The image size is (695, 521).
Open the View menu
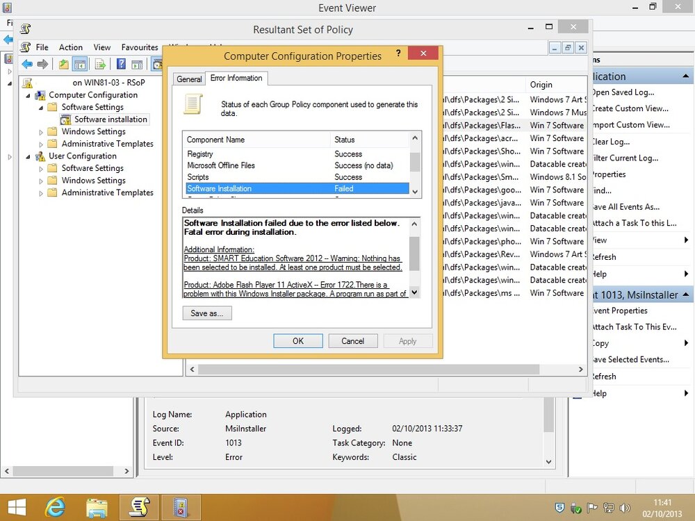coord(102,47)
